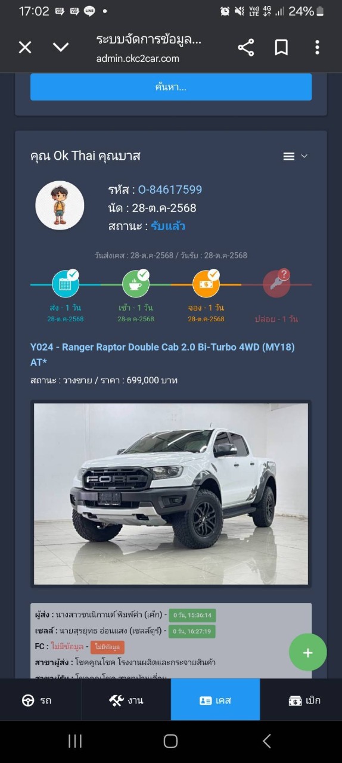
Task: Open Y024 Ranger Raptor listing title link
Action: pos(163,354)
